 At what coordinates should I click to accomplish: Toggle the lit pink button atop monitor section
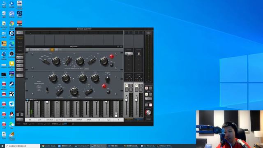(x=146, y=88)
